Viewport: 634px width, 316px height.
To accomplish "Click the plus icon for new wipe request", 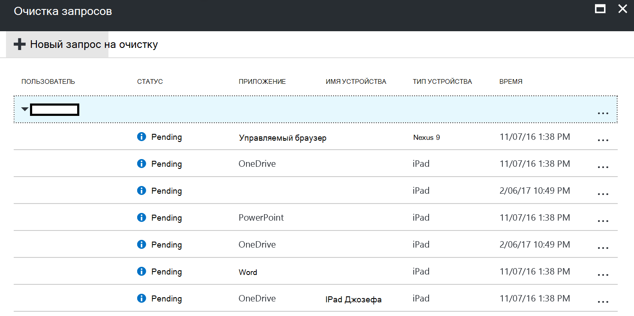I will (20, 44).
